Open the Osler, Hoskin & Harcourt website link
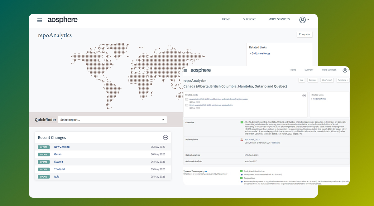Image resolution: width=374 pixels, height=206 pixels. 275,143
